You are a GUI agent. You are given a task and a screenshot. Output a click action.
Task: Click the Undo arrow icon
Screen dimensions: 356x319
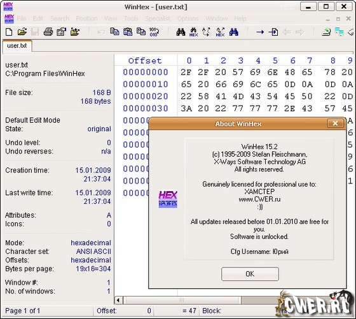tap(101, 32)
